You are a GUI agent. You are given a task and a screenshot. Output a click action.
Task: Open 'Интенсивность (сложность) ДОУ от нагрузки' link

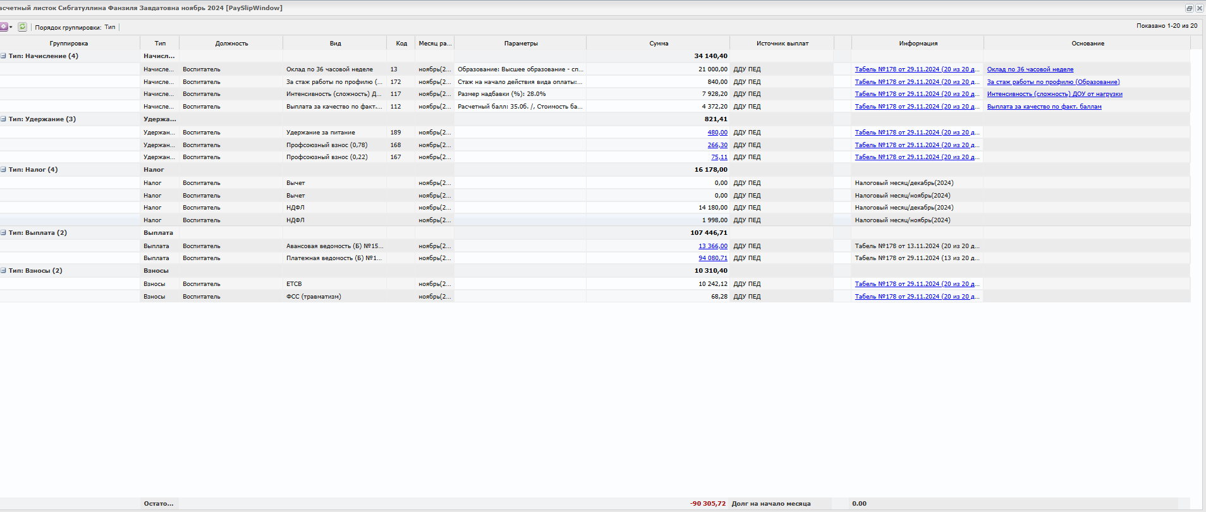click(x=1055, y=94)
